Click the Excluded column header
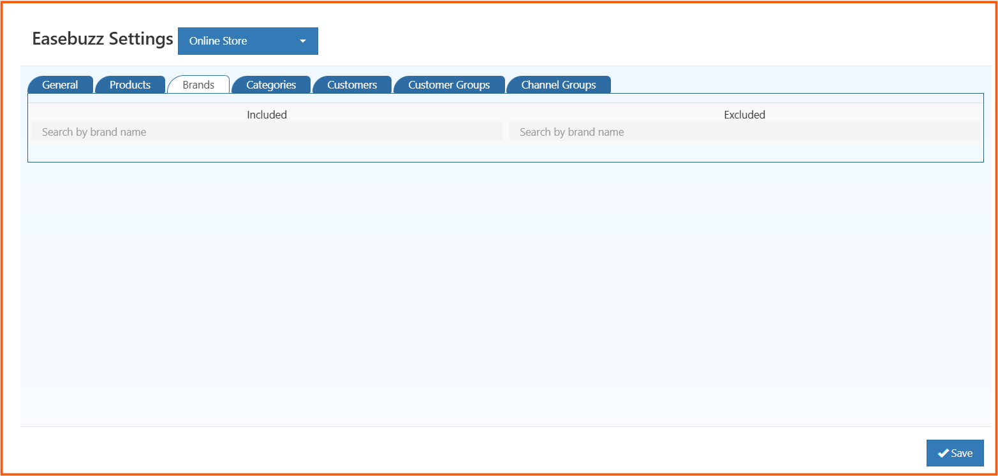This screenshot has width=998, height=476. 744,115
